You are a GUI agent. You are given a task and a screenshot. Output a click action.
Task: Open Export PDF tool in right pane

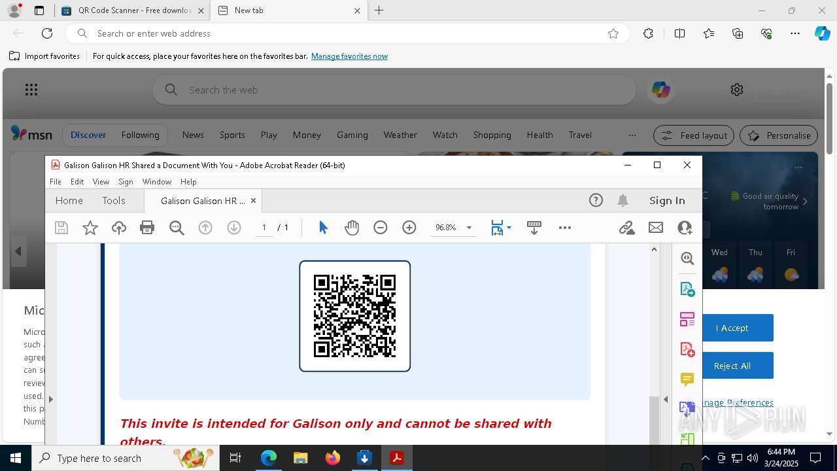687,289
